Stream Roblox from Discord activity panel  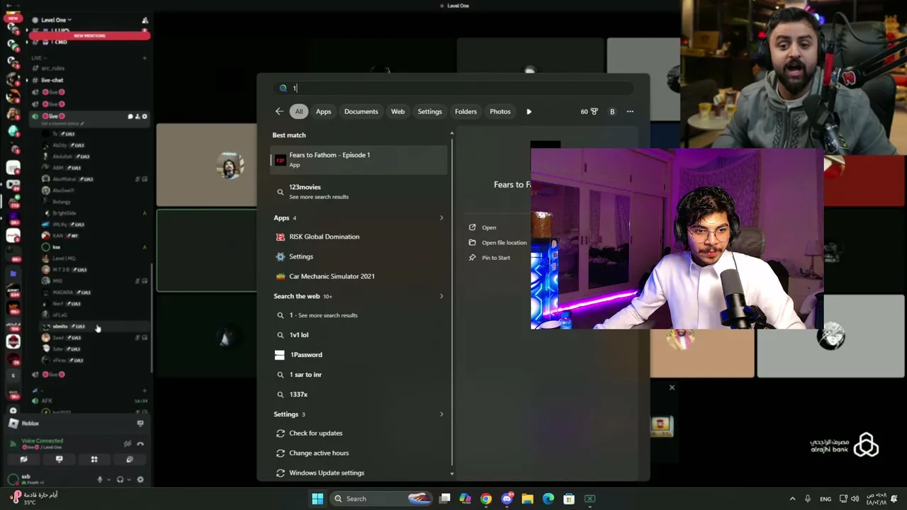140,424
